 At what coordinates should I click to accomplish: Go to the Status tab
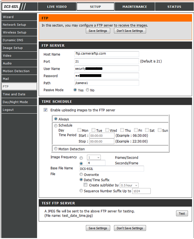(174, 7)
